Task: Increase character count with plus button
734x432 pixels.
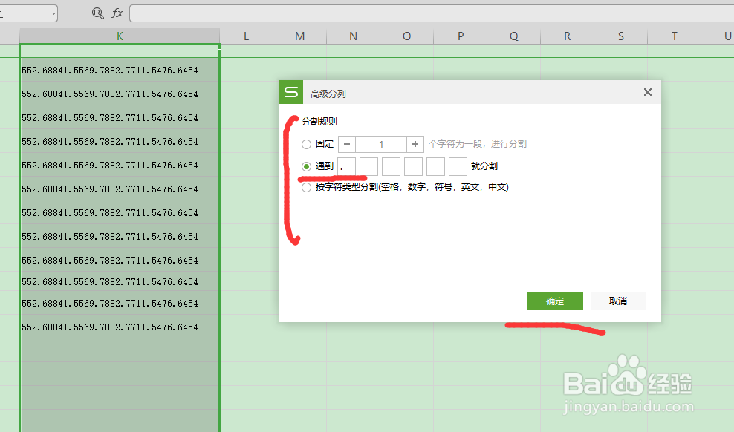Action: click(x=415, y=144)
